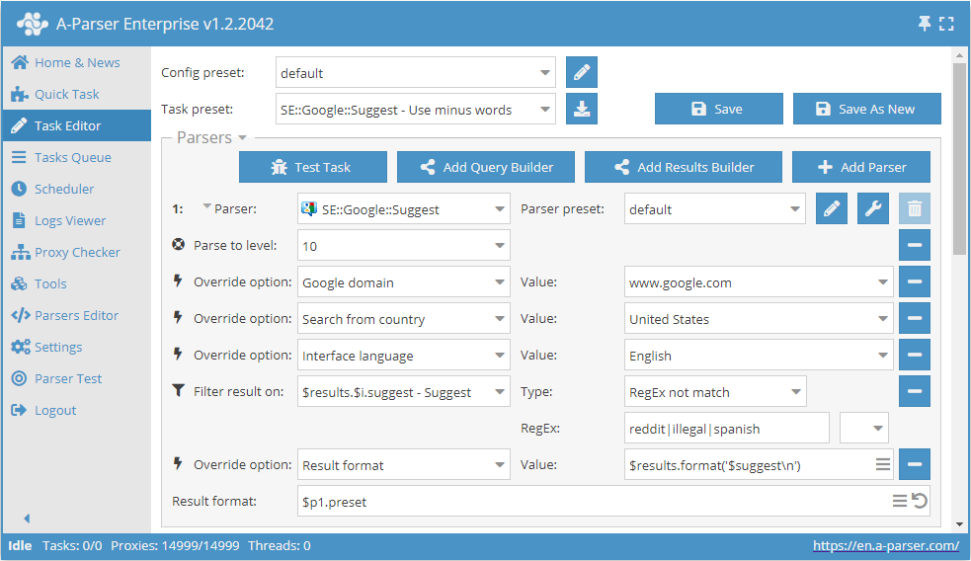This screenshot has height=561, width=971.
Task: Open Tasks Queue in the sidebar
Action: [x=72, y=157]
